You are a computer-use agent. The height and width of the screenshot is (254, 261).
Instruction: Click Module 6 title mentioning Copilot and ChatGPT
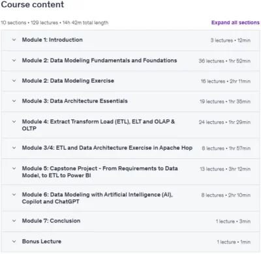(x=97, y=198)
